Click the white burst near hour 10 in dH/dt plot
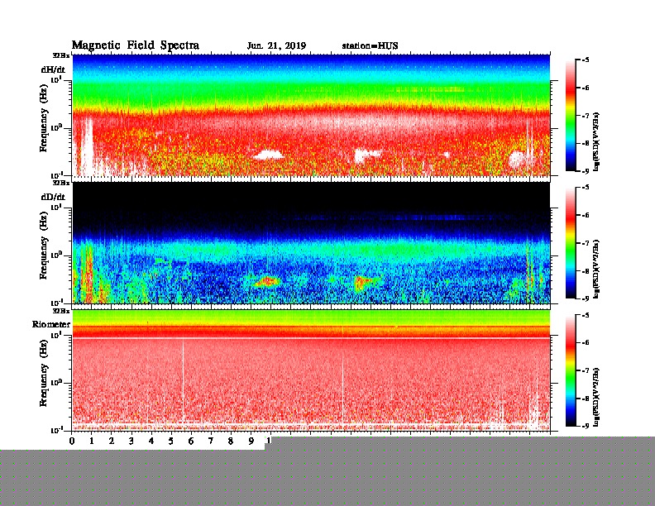 269,155
